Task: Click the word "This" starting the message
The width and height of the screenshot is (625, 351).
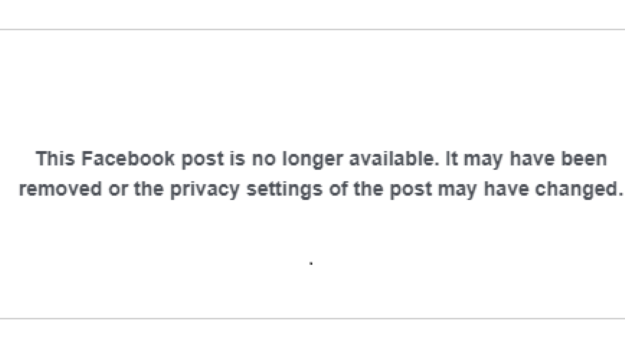Action: (x=55, y=159)
